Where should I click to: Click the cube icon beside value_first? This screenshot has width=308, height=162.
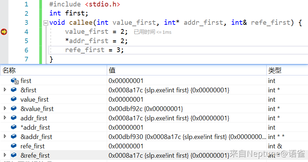14,99
